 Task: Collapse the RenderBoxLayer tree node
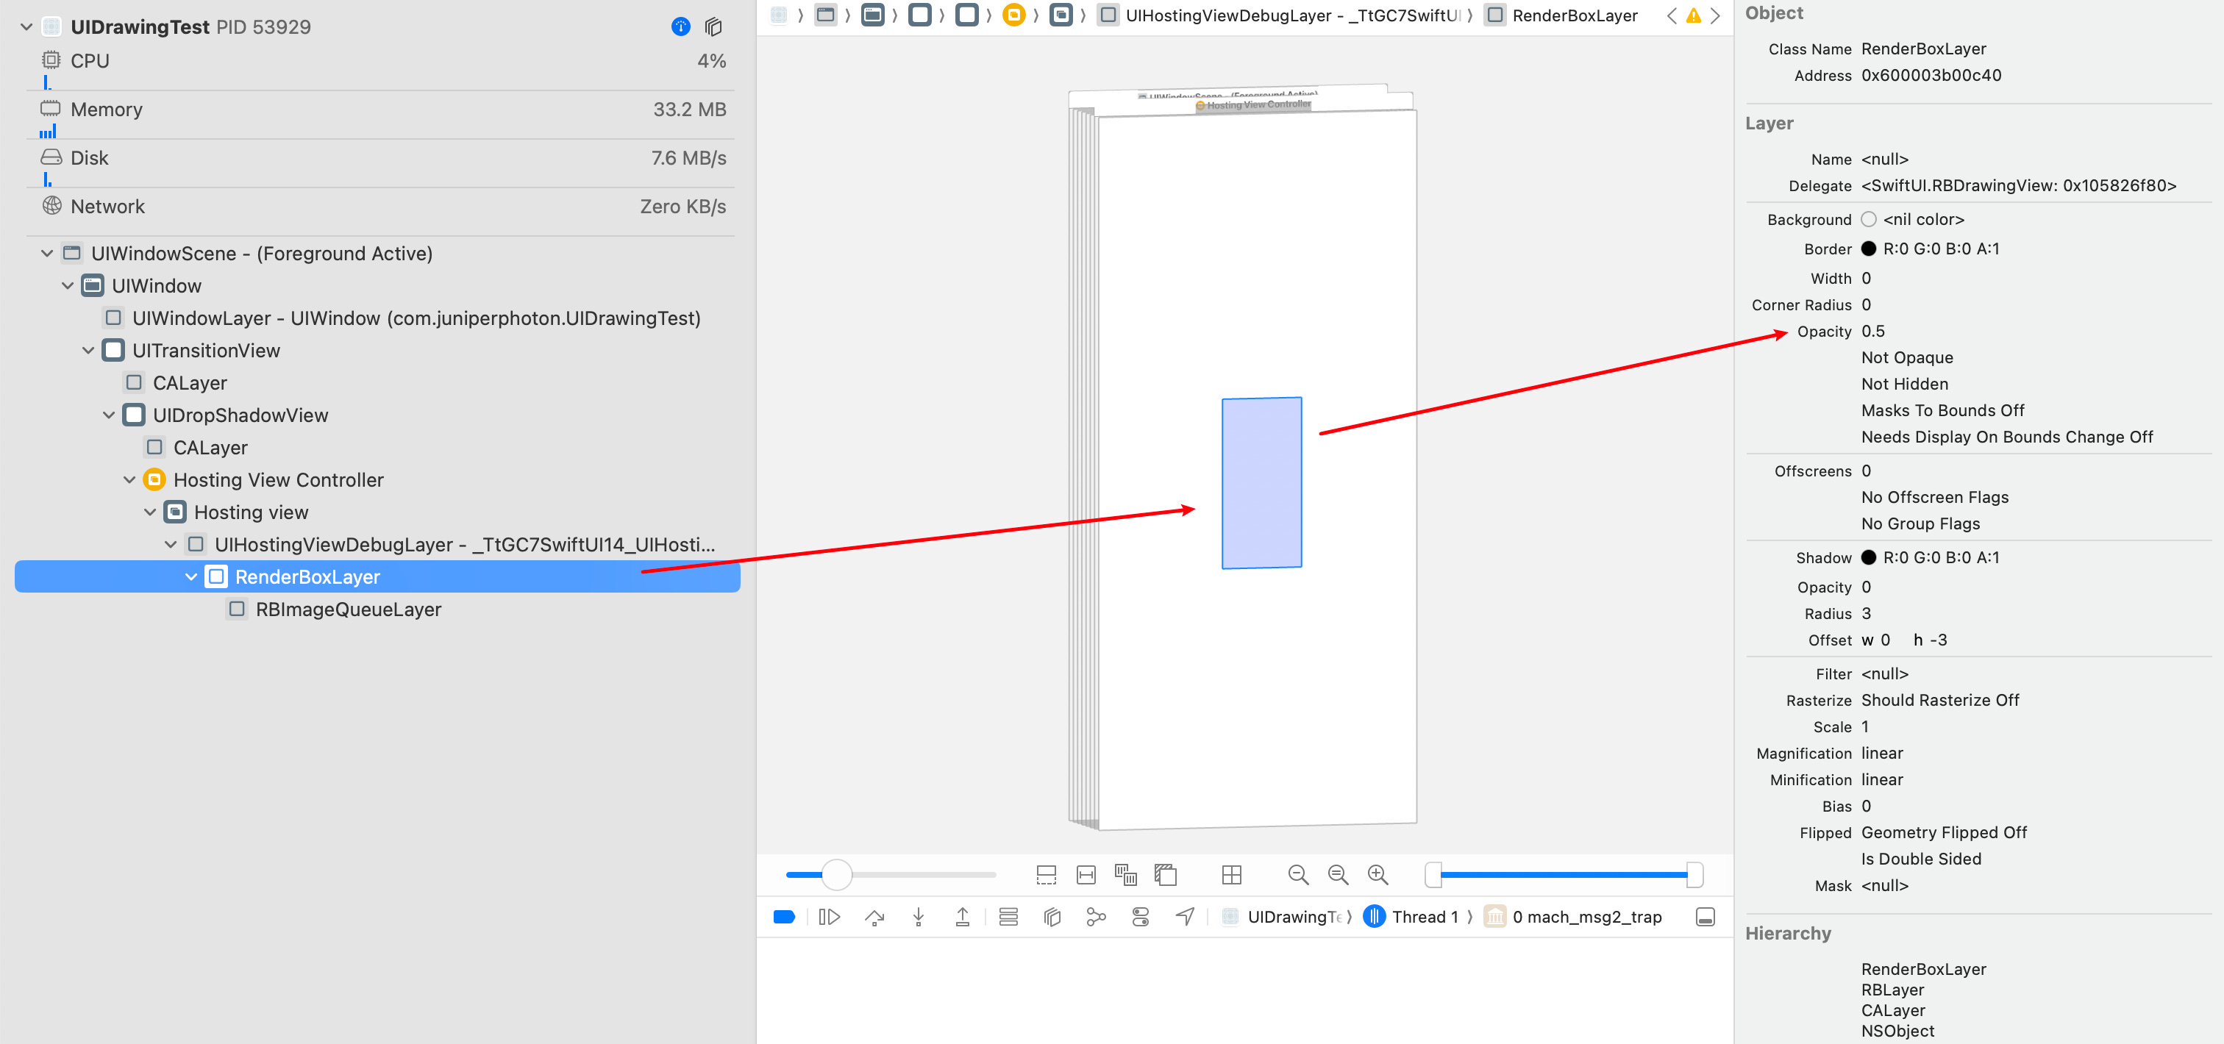tap(190, 576)
